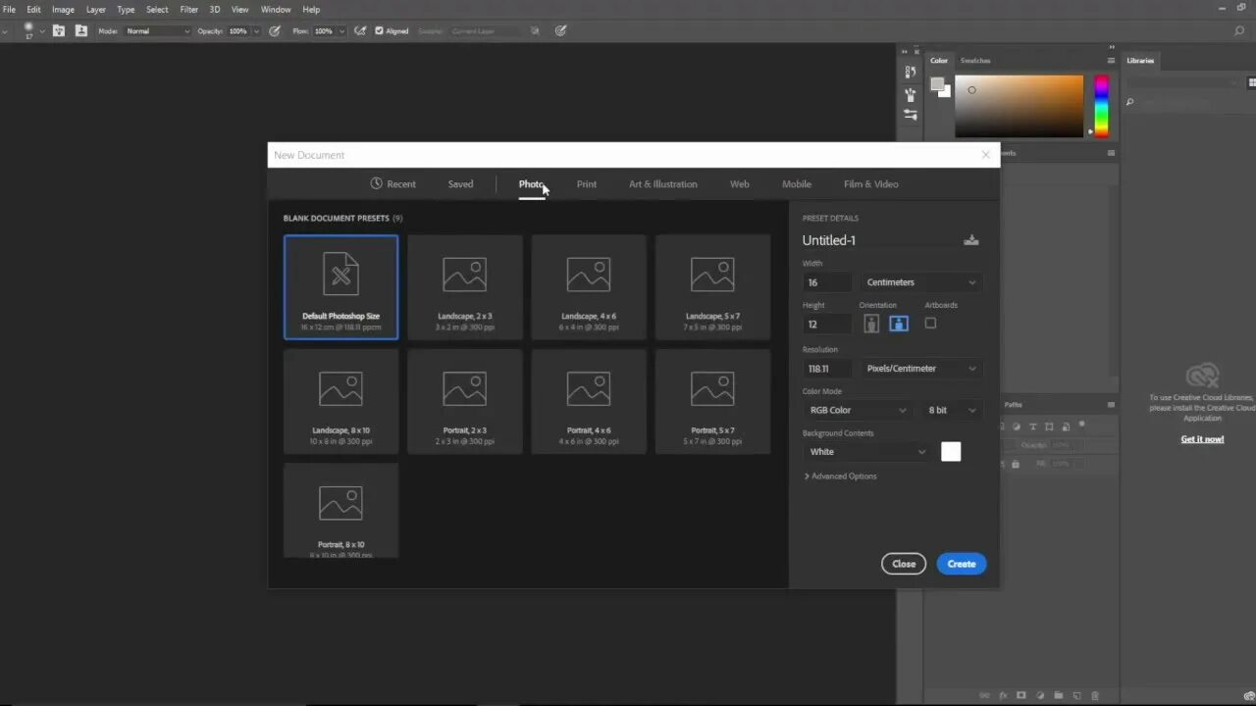Switch to the Mobile tab
The width and height of the screenshot is (1256, 706).
point(797,184)
